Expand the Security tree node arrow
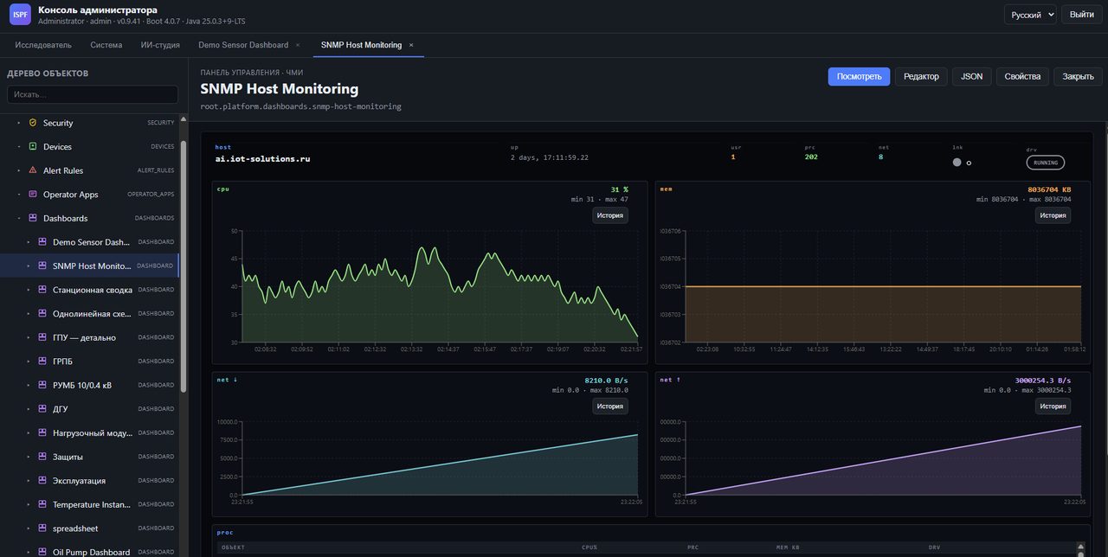This screenshot has height=557, width=1108. point(18,123)
